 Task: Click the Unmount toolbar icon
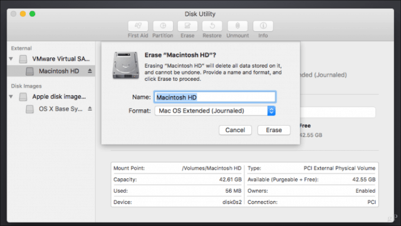click(x=237, y=26)
